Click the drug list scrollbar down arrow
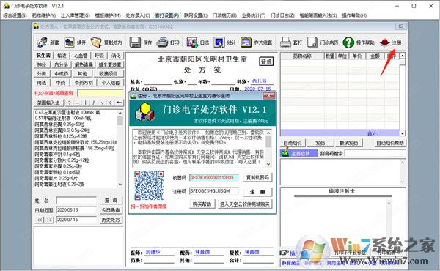 [x=120, y=184]
